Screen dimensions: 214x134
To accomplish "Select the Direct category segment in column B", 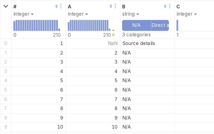I will click(160, 25).
